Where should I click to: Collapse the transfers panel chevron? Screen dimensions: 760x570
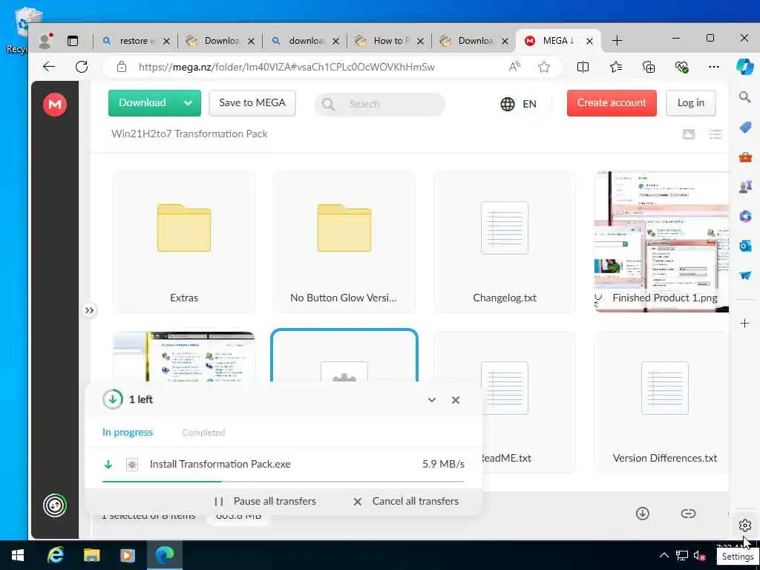[432, 400]
